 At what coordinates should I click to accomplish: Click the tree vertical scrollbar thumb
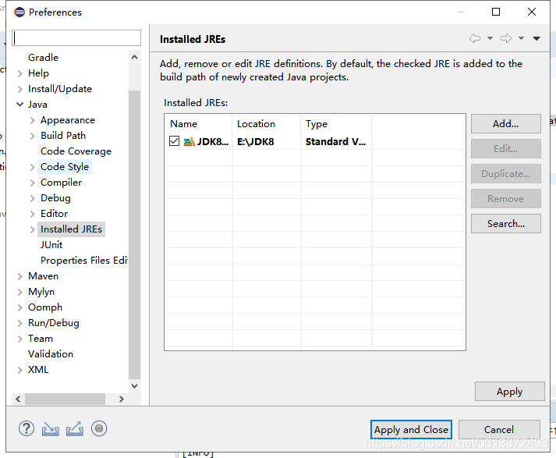[134, 234]
